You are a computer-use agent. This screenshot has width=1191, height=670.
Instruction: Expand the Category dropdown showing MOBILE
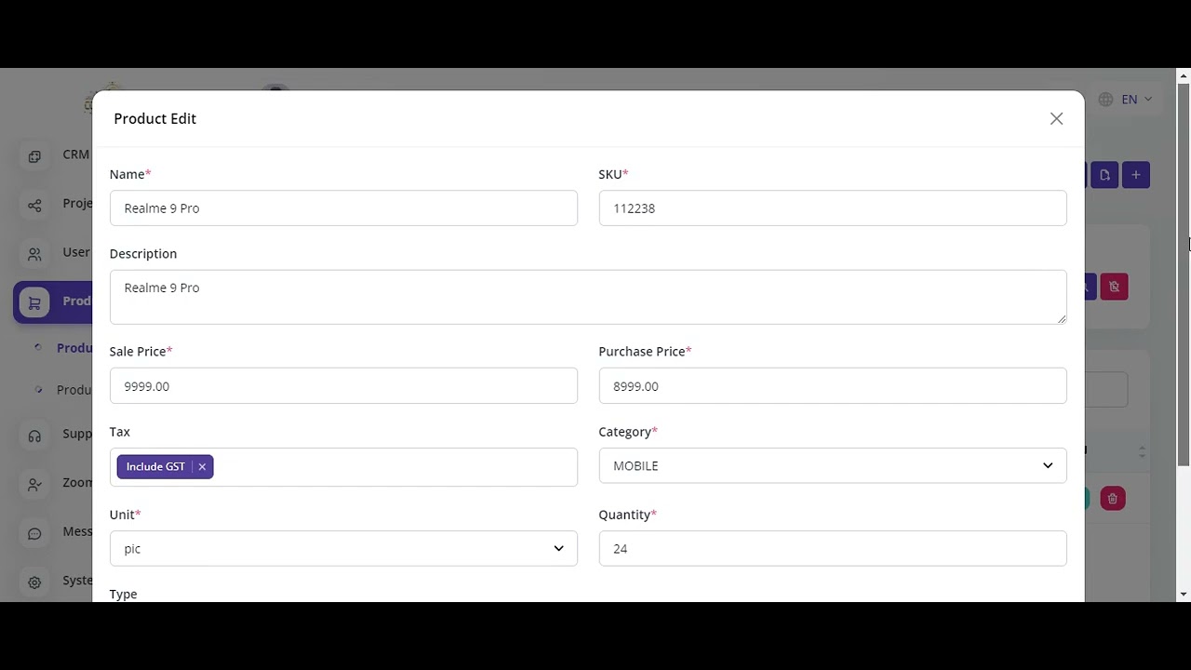click(x=833, y=465)
